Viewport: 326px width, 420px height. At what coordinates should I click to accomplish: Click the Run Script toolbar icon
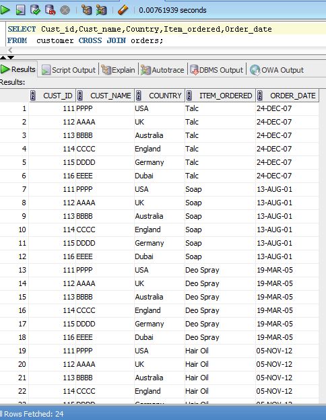[21, 10]
